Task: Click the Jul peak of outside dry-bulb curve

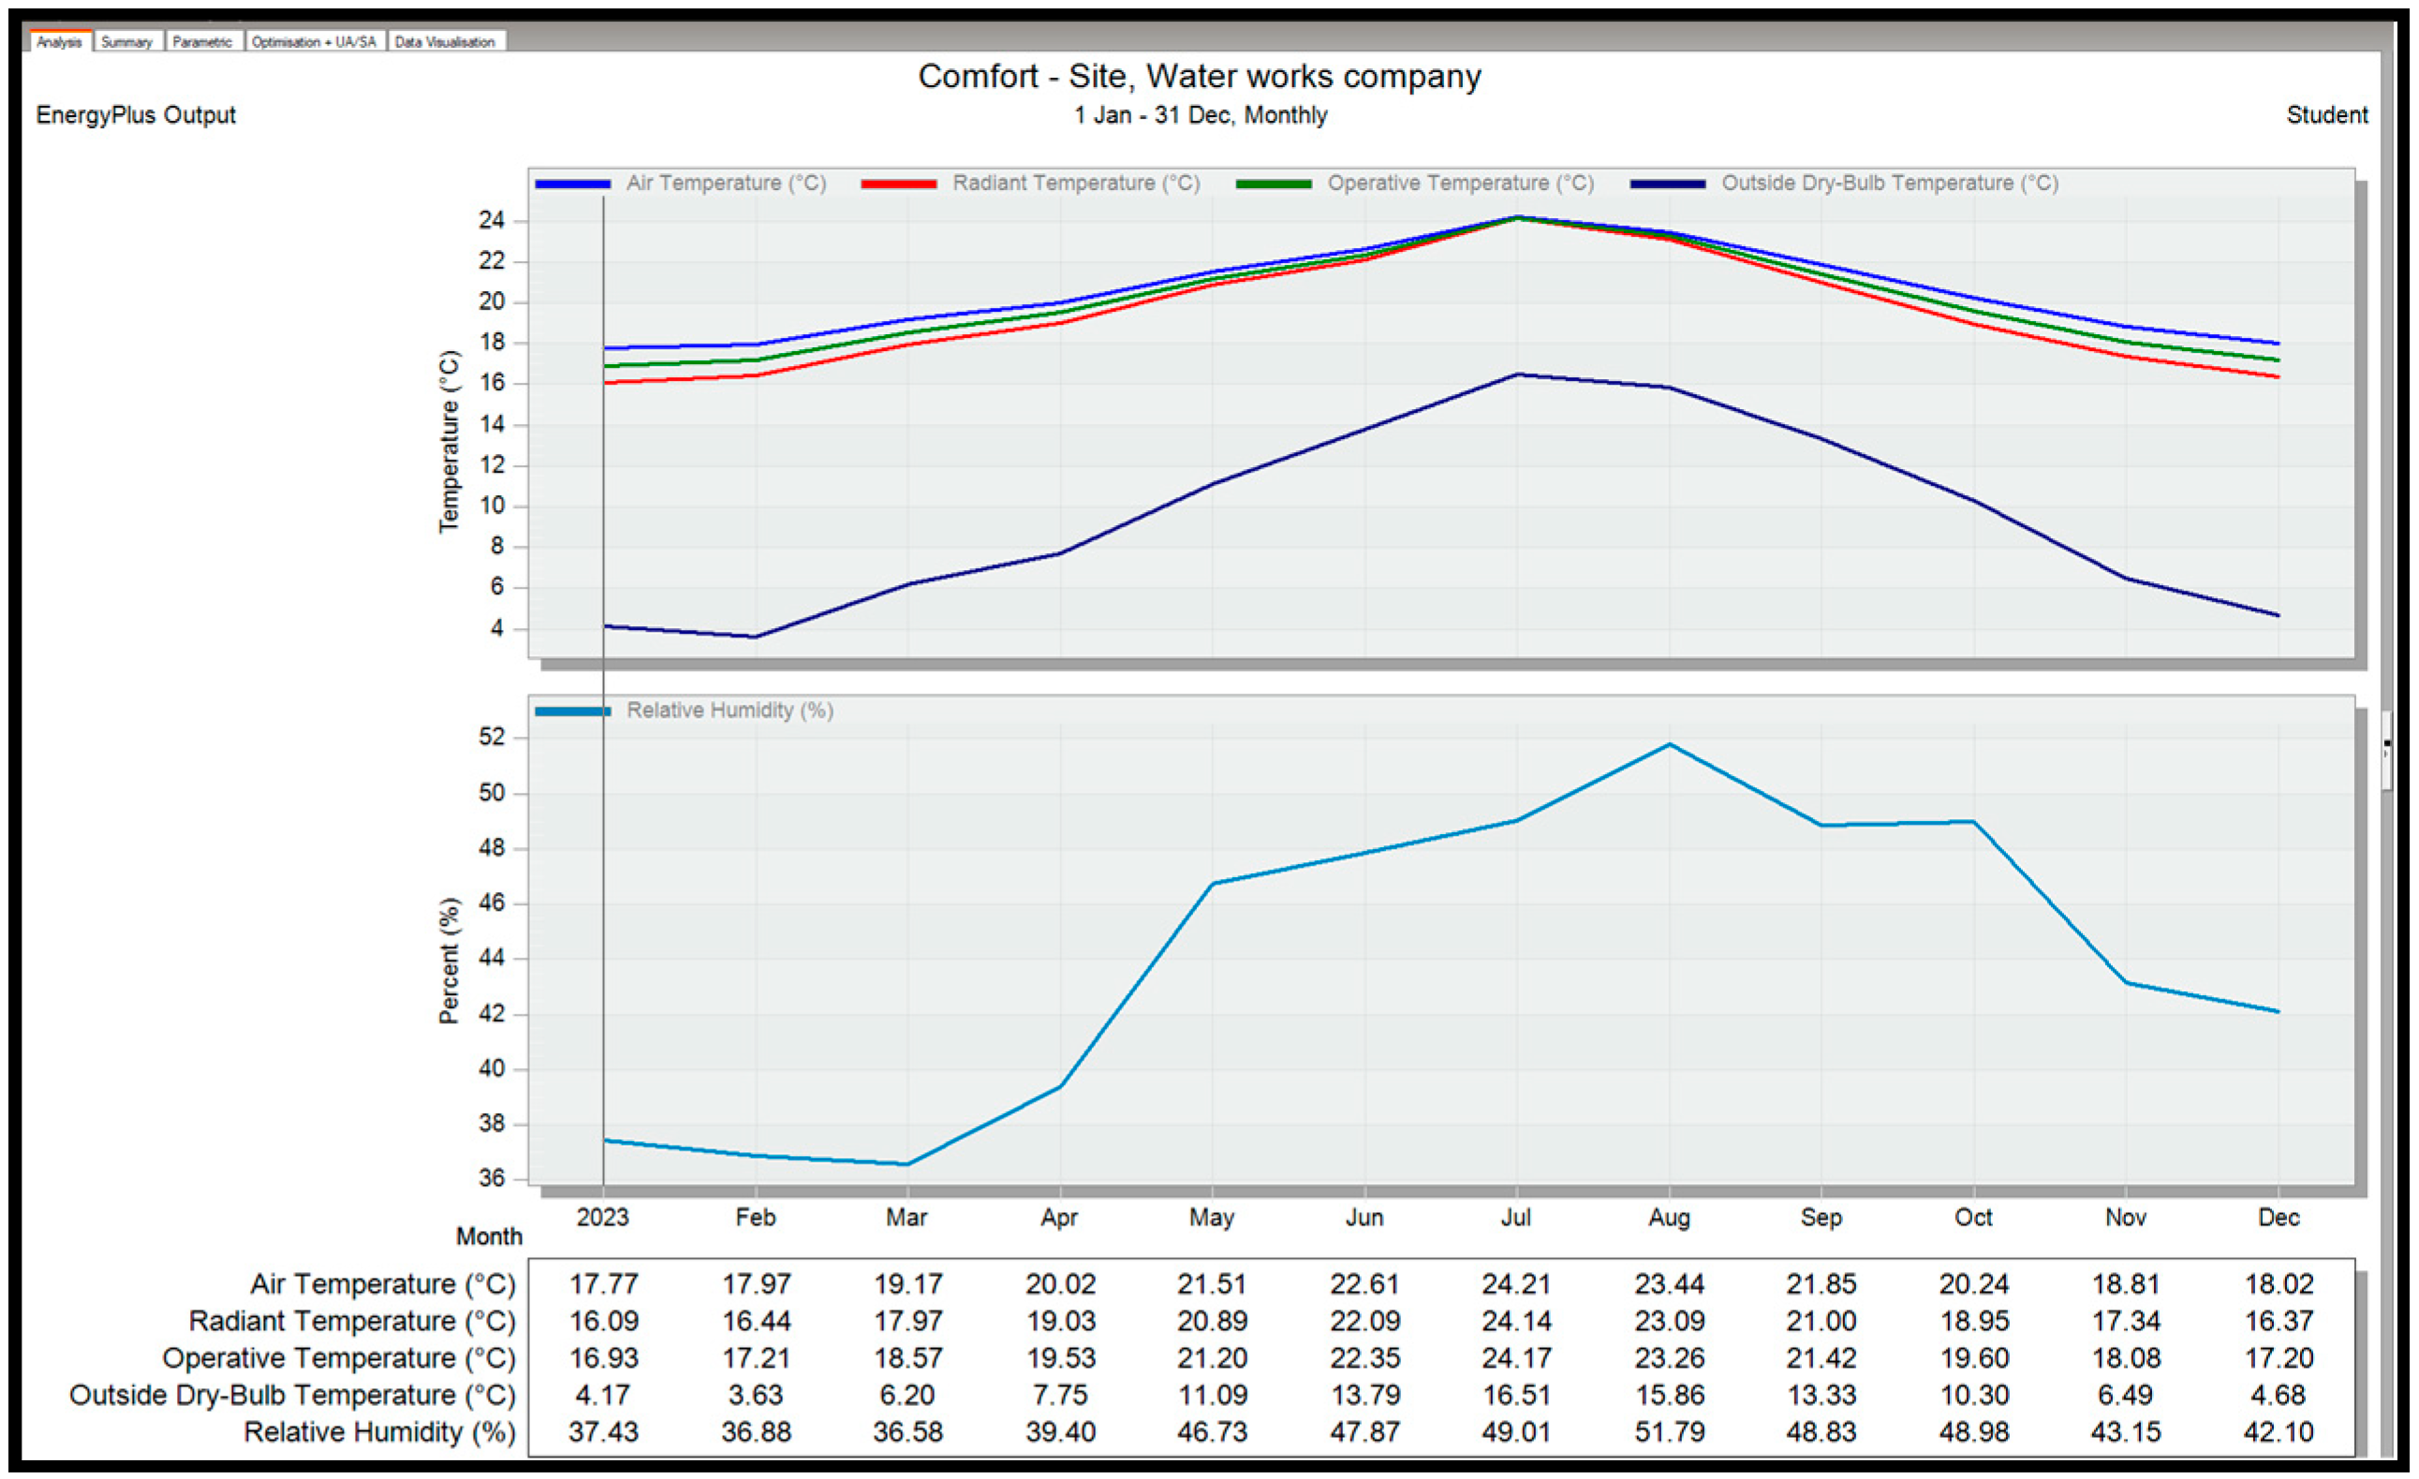Action: click(1518, 373)
